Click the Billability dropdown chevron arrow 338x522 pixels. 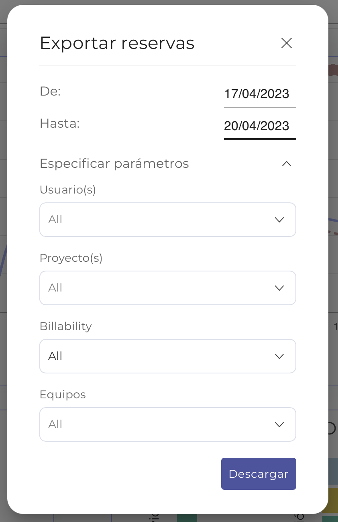(279, 356)
